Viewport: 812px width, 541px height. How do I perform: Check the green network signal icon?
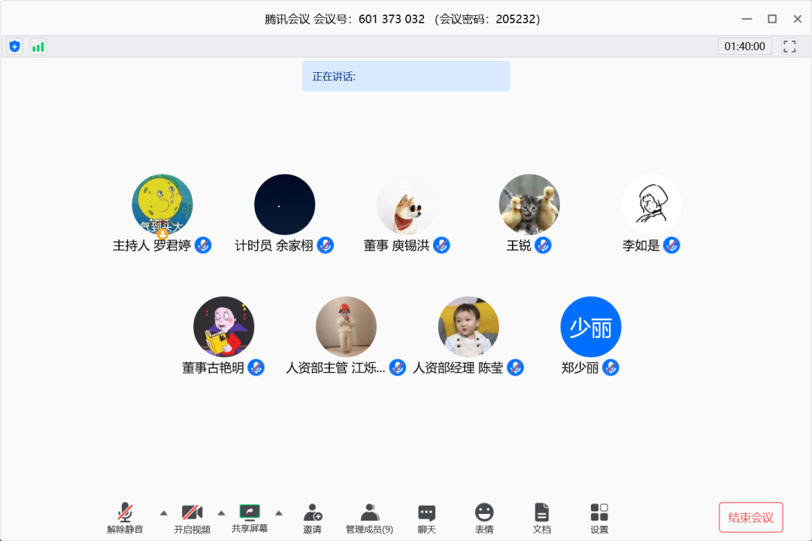coord(38,47)
